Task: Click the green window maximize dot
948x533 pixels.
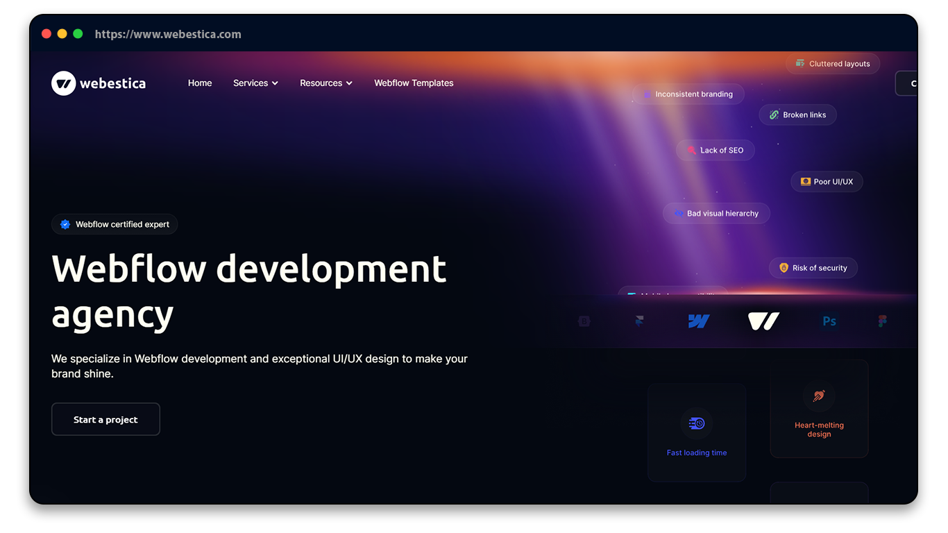Action: click(78, 34)
